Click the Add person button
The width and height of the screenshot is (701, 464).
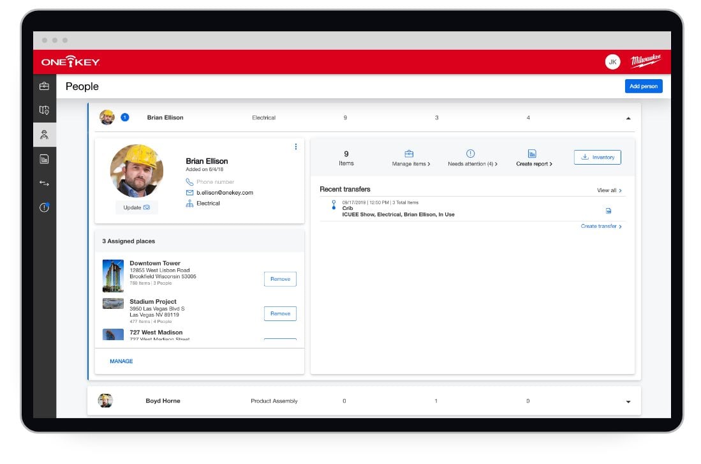click(643, 86)
